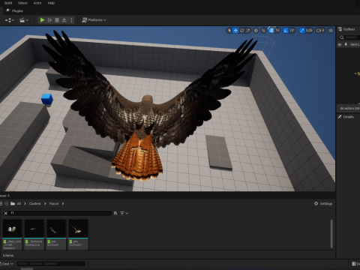The width and height of the screenshot is (360, 270).
Task: Open the Help menu
Action: click(51, 3)
